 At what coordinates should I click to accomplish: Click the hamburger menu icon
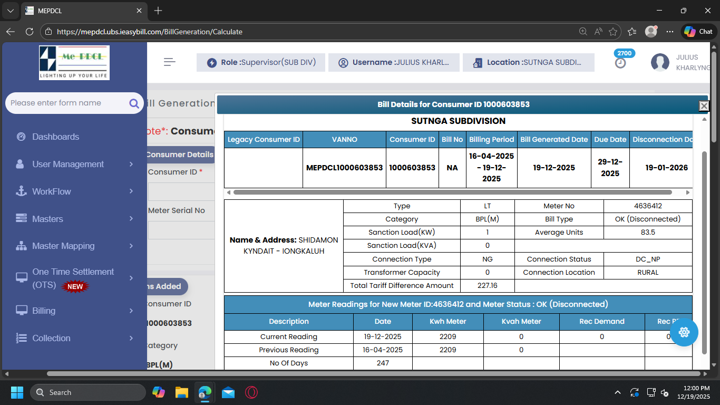click(169, 62)
